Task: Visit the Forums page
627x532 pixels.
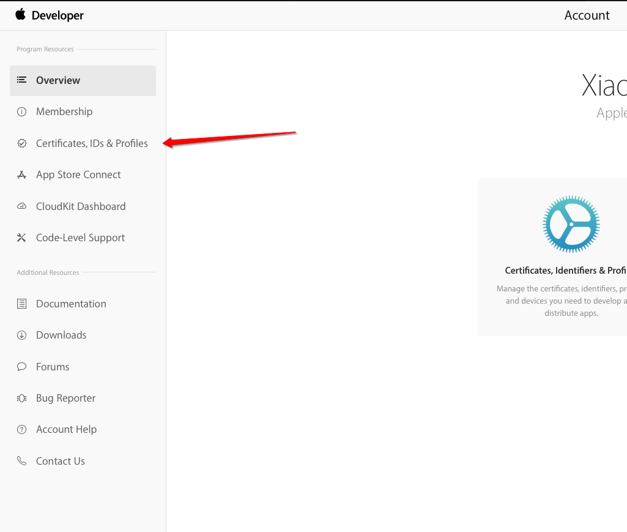Action: tap(53, 367)
